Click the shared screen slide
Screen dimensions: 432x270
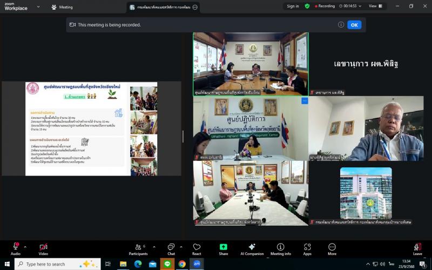point(91,129)
